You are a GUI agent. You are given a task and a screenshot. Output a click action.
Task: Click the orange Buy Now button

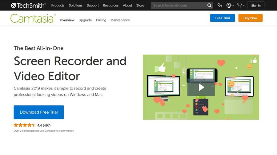[250, 18]
